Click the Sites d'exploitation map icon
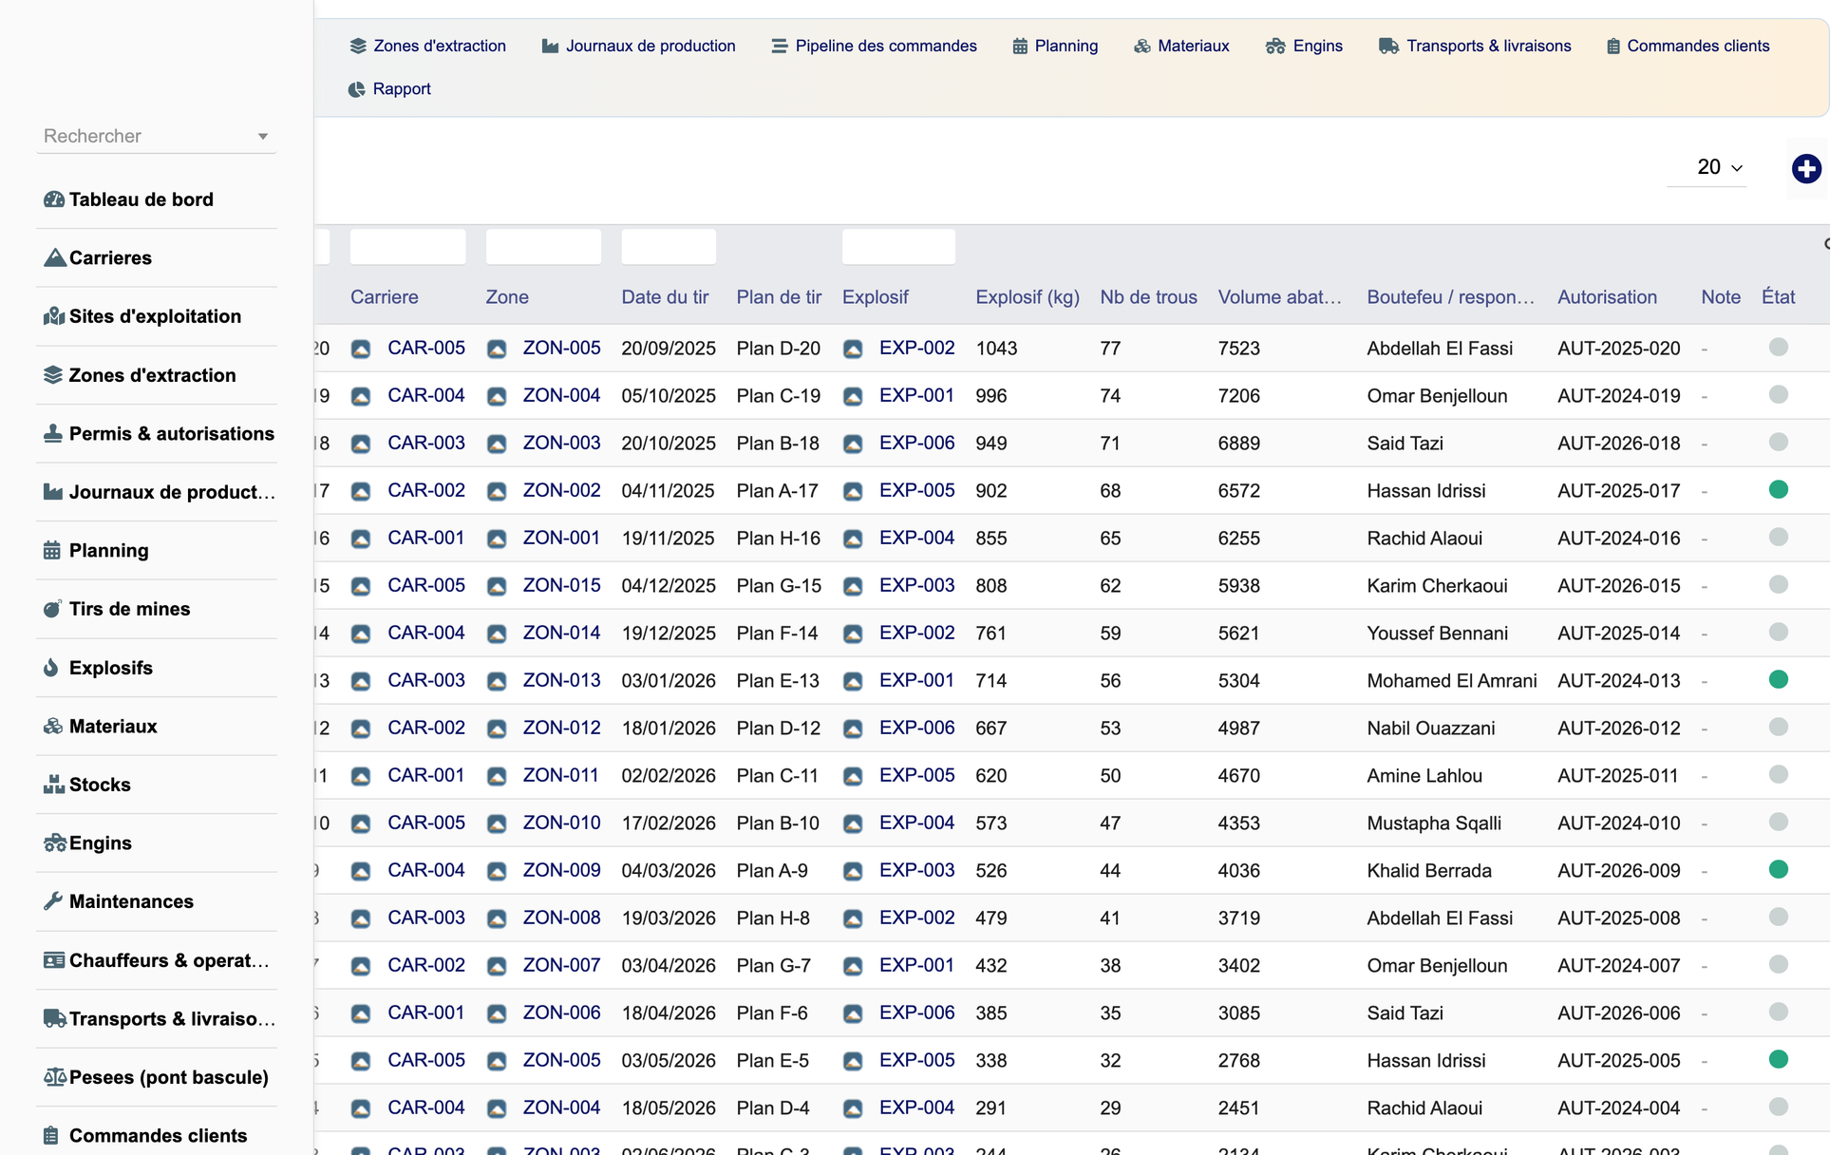Viewport: 1848px width, 1155px height. coord(54,316)
